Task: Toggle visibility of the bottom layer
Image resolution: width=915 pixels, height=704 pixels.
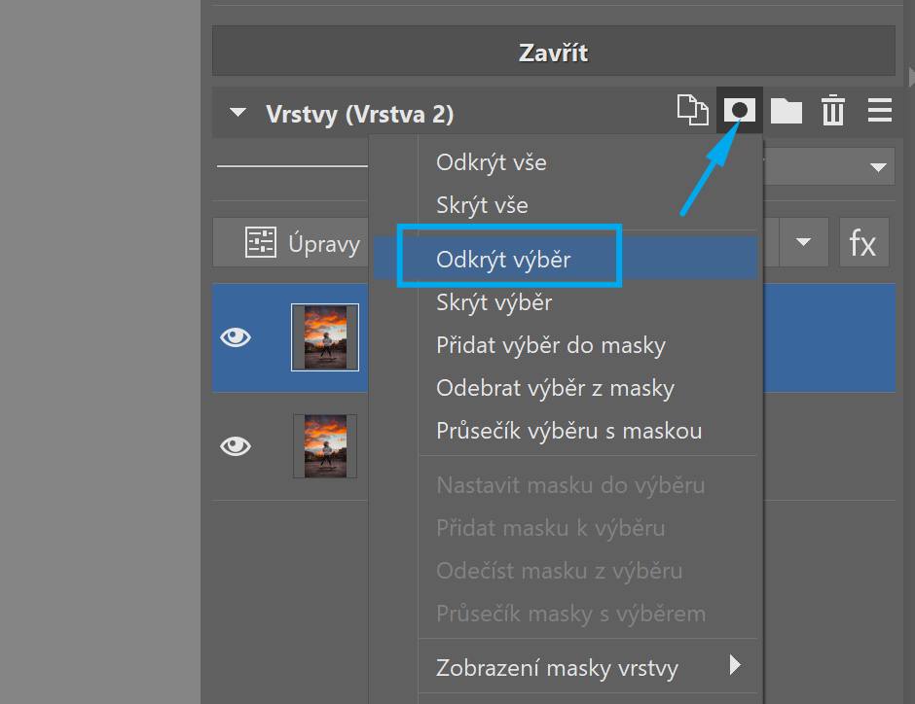Action: (x=236, y=446)
